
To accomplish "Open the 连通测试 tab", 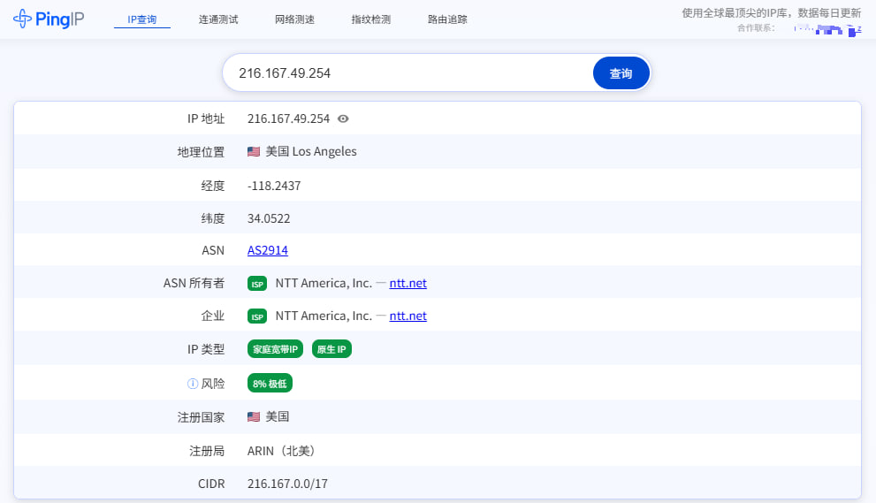I will [218, 19].
